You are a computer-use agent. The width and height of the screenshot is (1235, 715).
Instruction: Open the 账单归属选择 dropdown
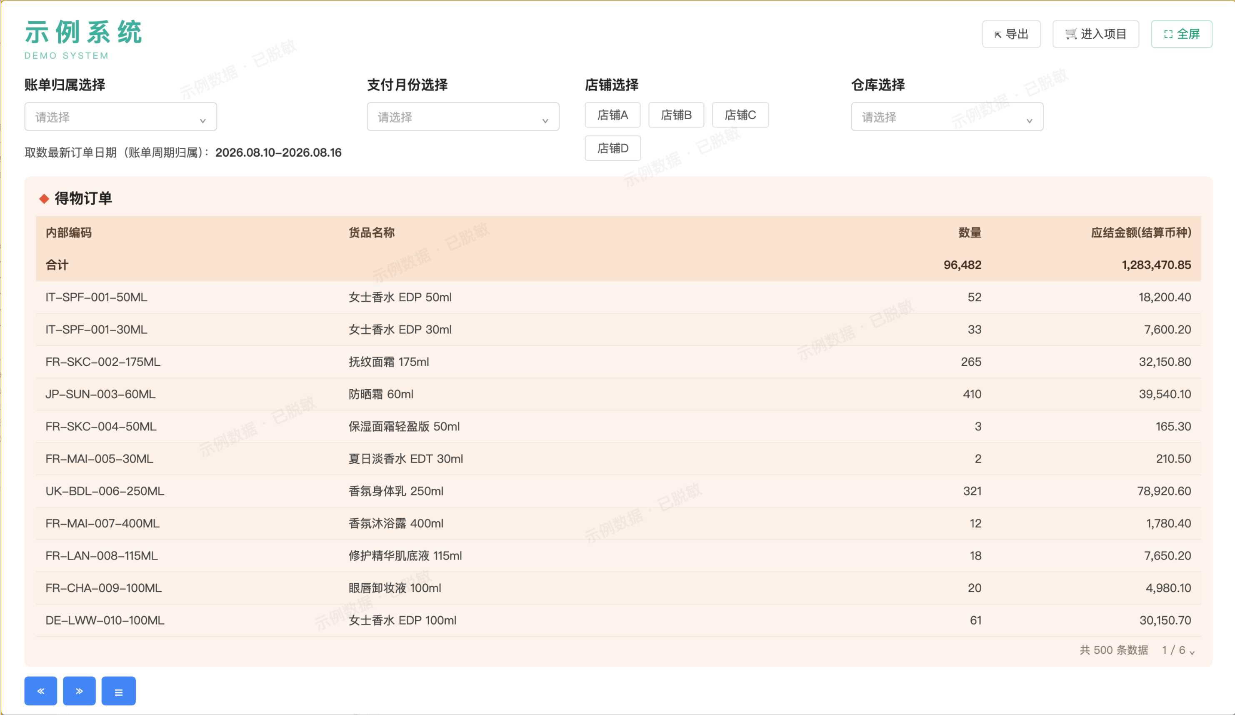coord(120,117)
